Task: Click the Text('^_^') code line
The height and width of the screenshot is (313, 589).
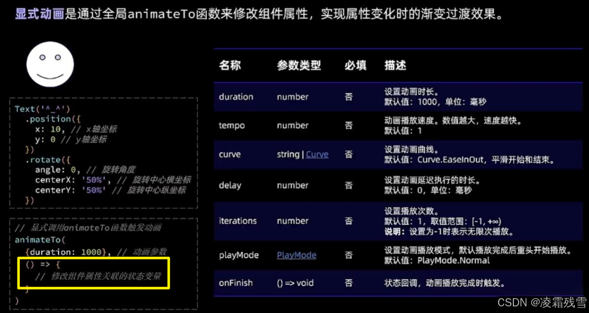Action: (x=42, y=109)
